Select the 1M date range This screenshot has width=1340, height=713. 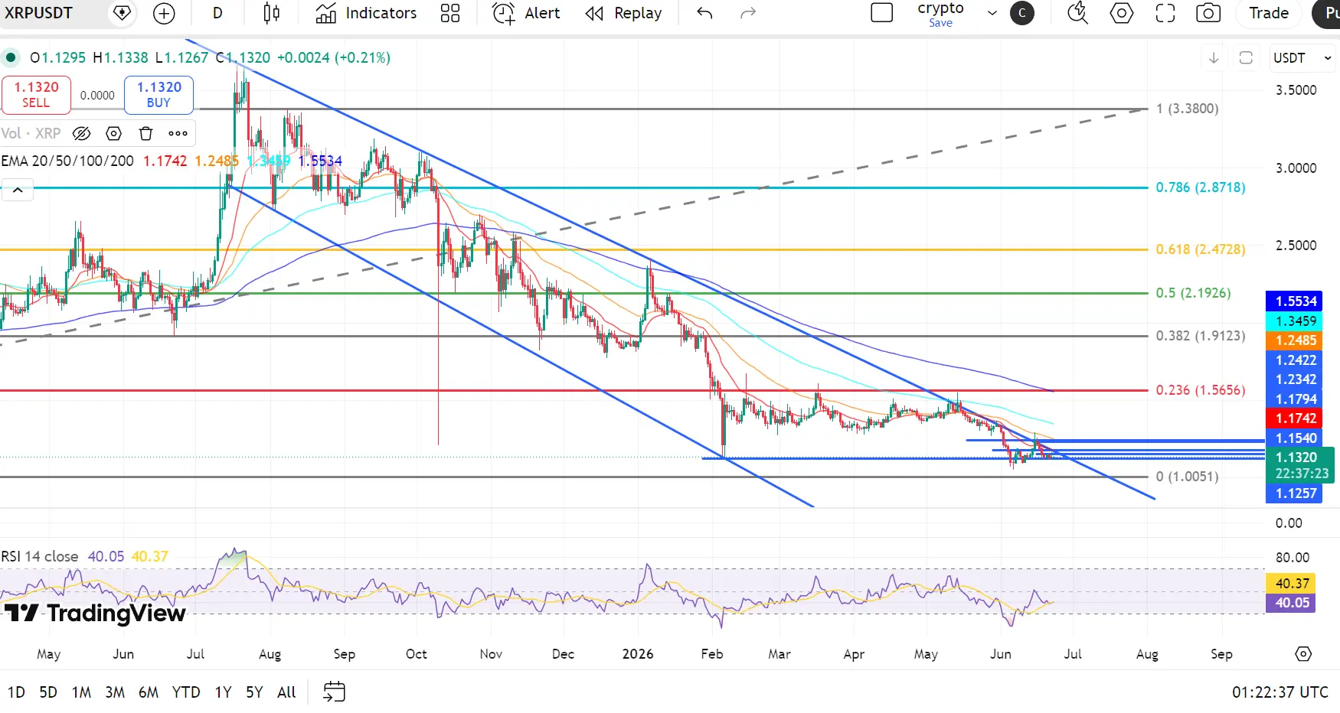tap(81, 692)
